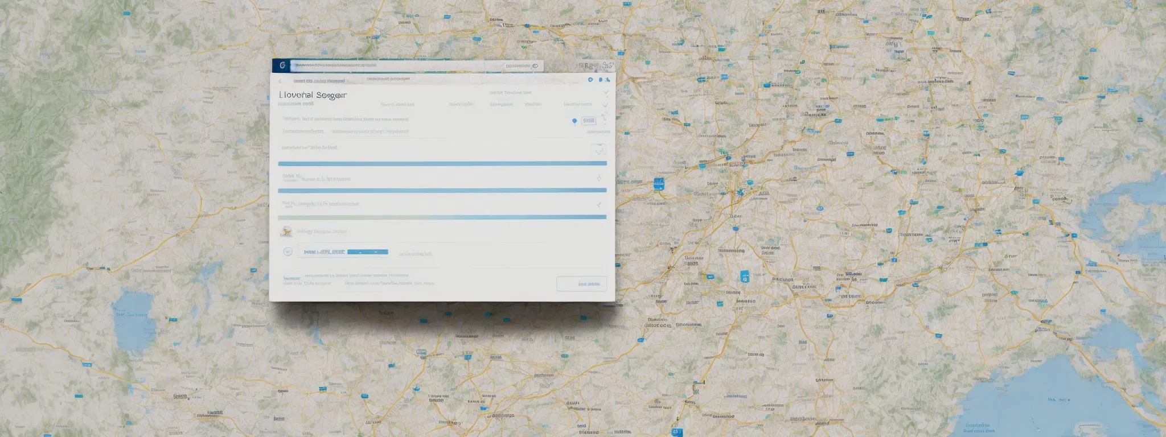Screen dimensions: 1166x437
Task: Click the blue location pin beside the small boxed label
Action: (574, 121)
